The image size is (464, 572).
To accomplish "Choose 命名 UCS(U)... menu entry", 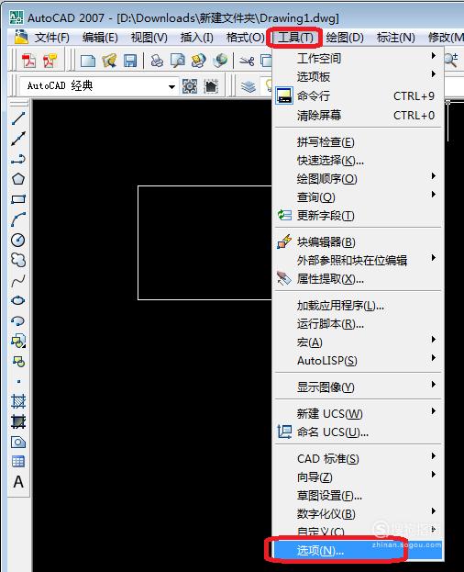I will (x=358, y=432).
